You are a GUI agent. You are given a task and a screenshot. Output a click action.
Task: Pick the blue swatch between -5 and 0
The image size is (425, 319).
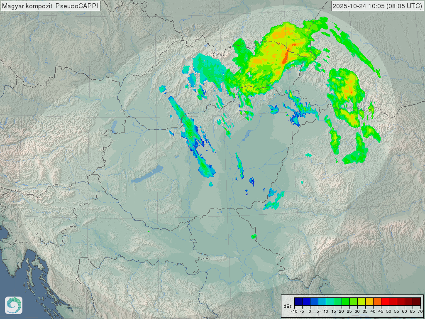pos(306,302)
